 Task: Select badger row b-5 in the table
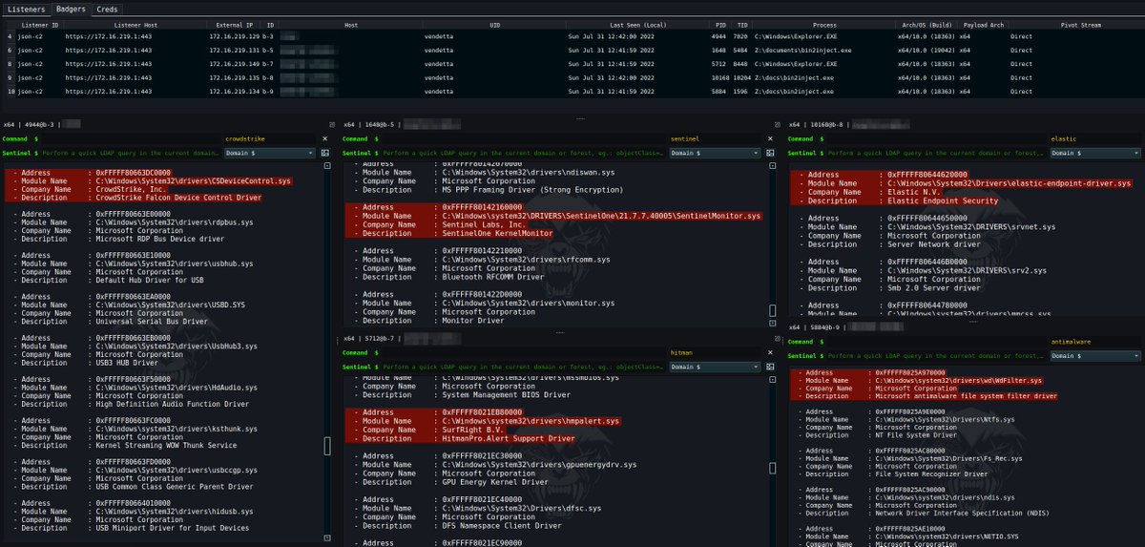tap(572, 50)
